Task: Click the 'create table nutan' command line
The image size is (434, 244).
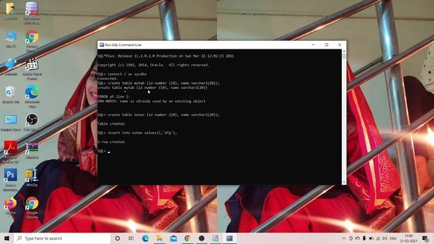Action: [158, 115]
